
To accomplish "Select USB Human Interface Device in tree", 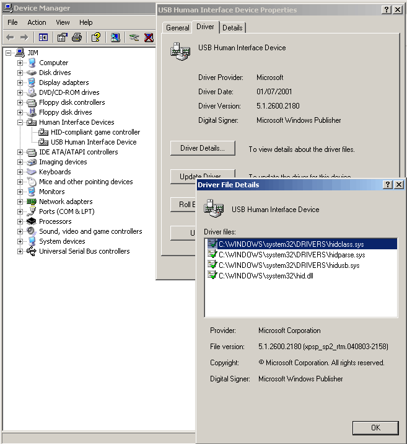I will tap(94, 142).
